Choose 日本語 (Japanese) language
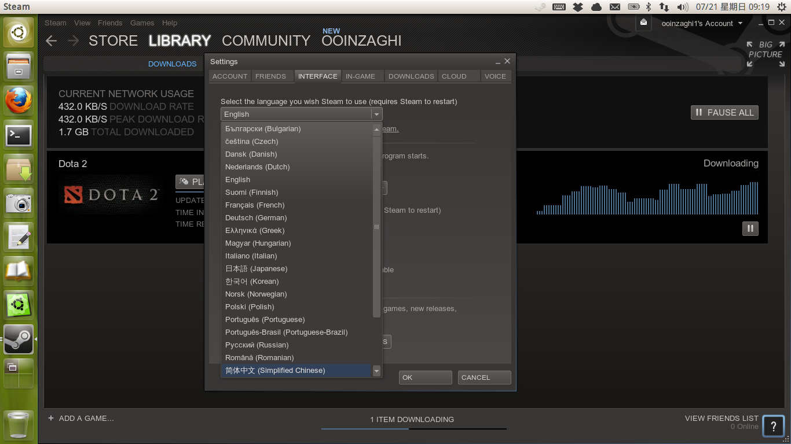Screen dimensions: 791x444 coord(296,269)
